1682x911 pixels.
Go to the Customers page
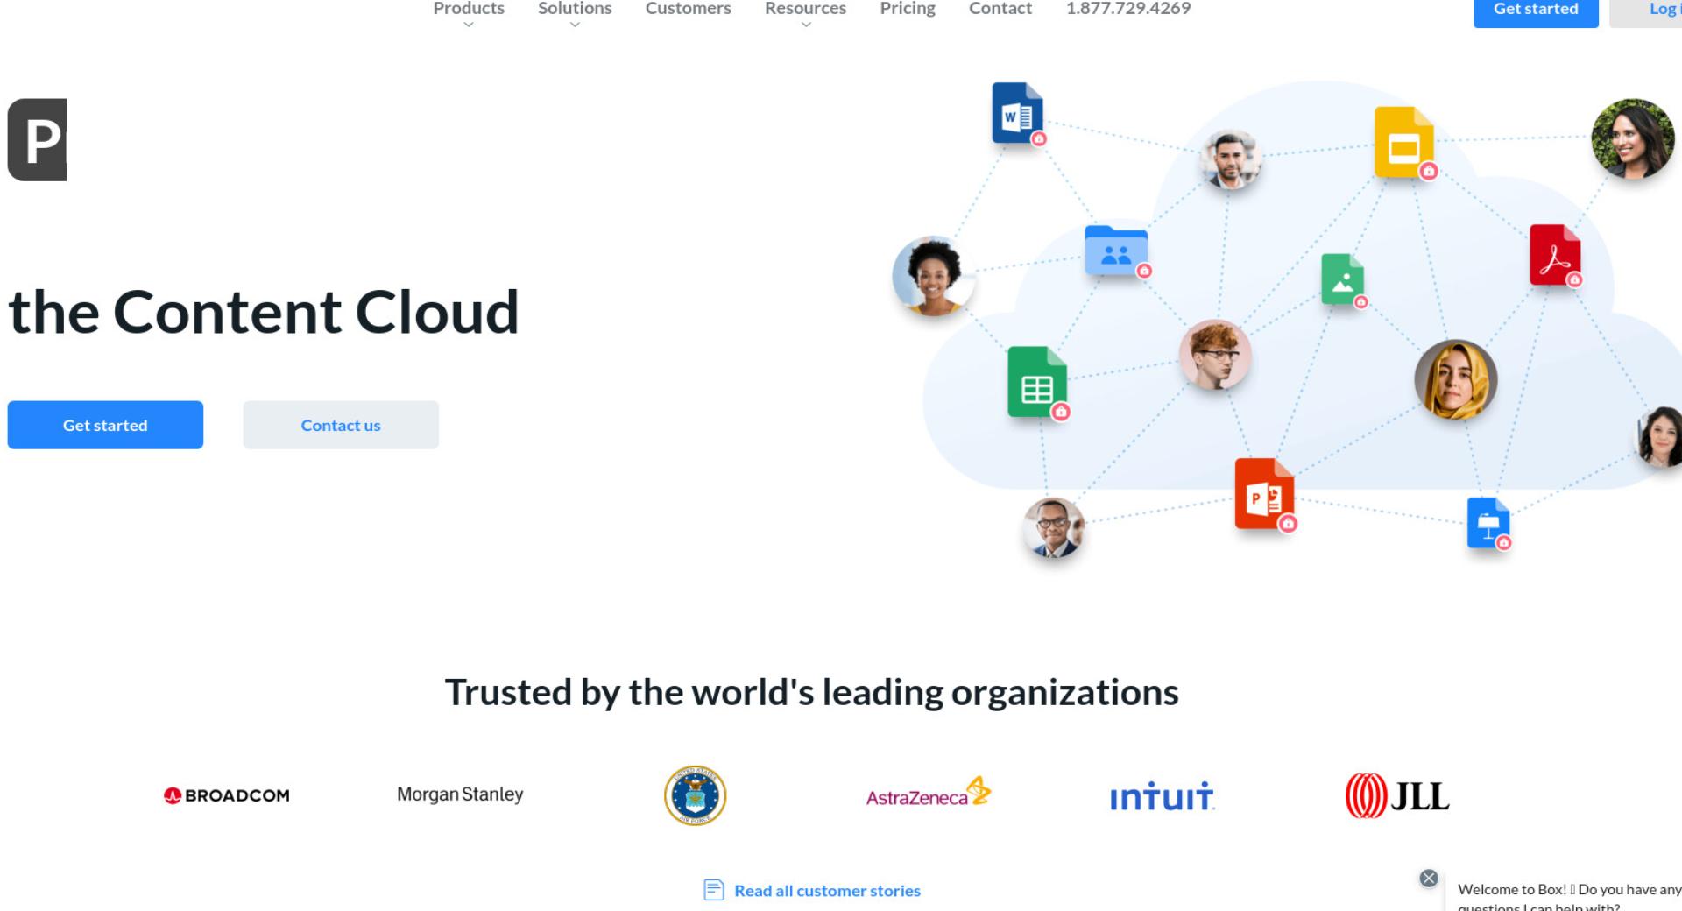(x=688, y=9)
